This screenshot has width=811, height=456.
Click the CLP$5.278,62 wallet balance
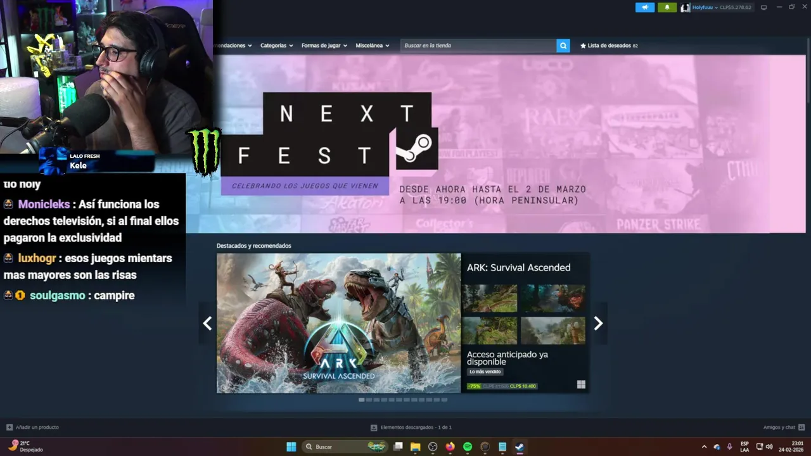point(736,8)
